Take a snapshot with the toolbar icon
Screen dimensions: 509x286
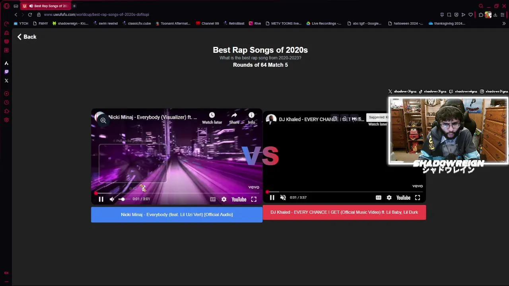[x=449, y=15]
